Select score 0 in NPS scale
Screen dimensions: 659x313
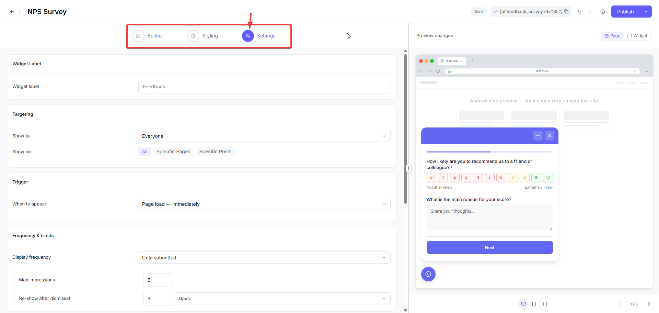431,178
